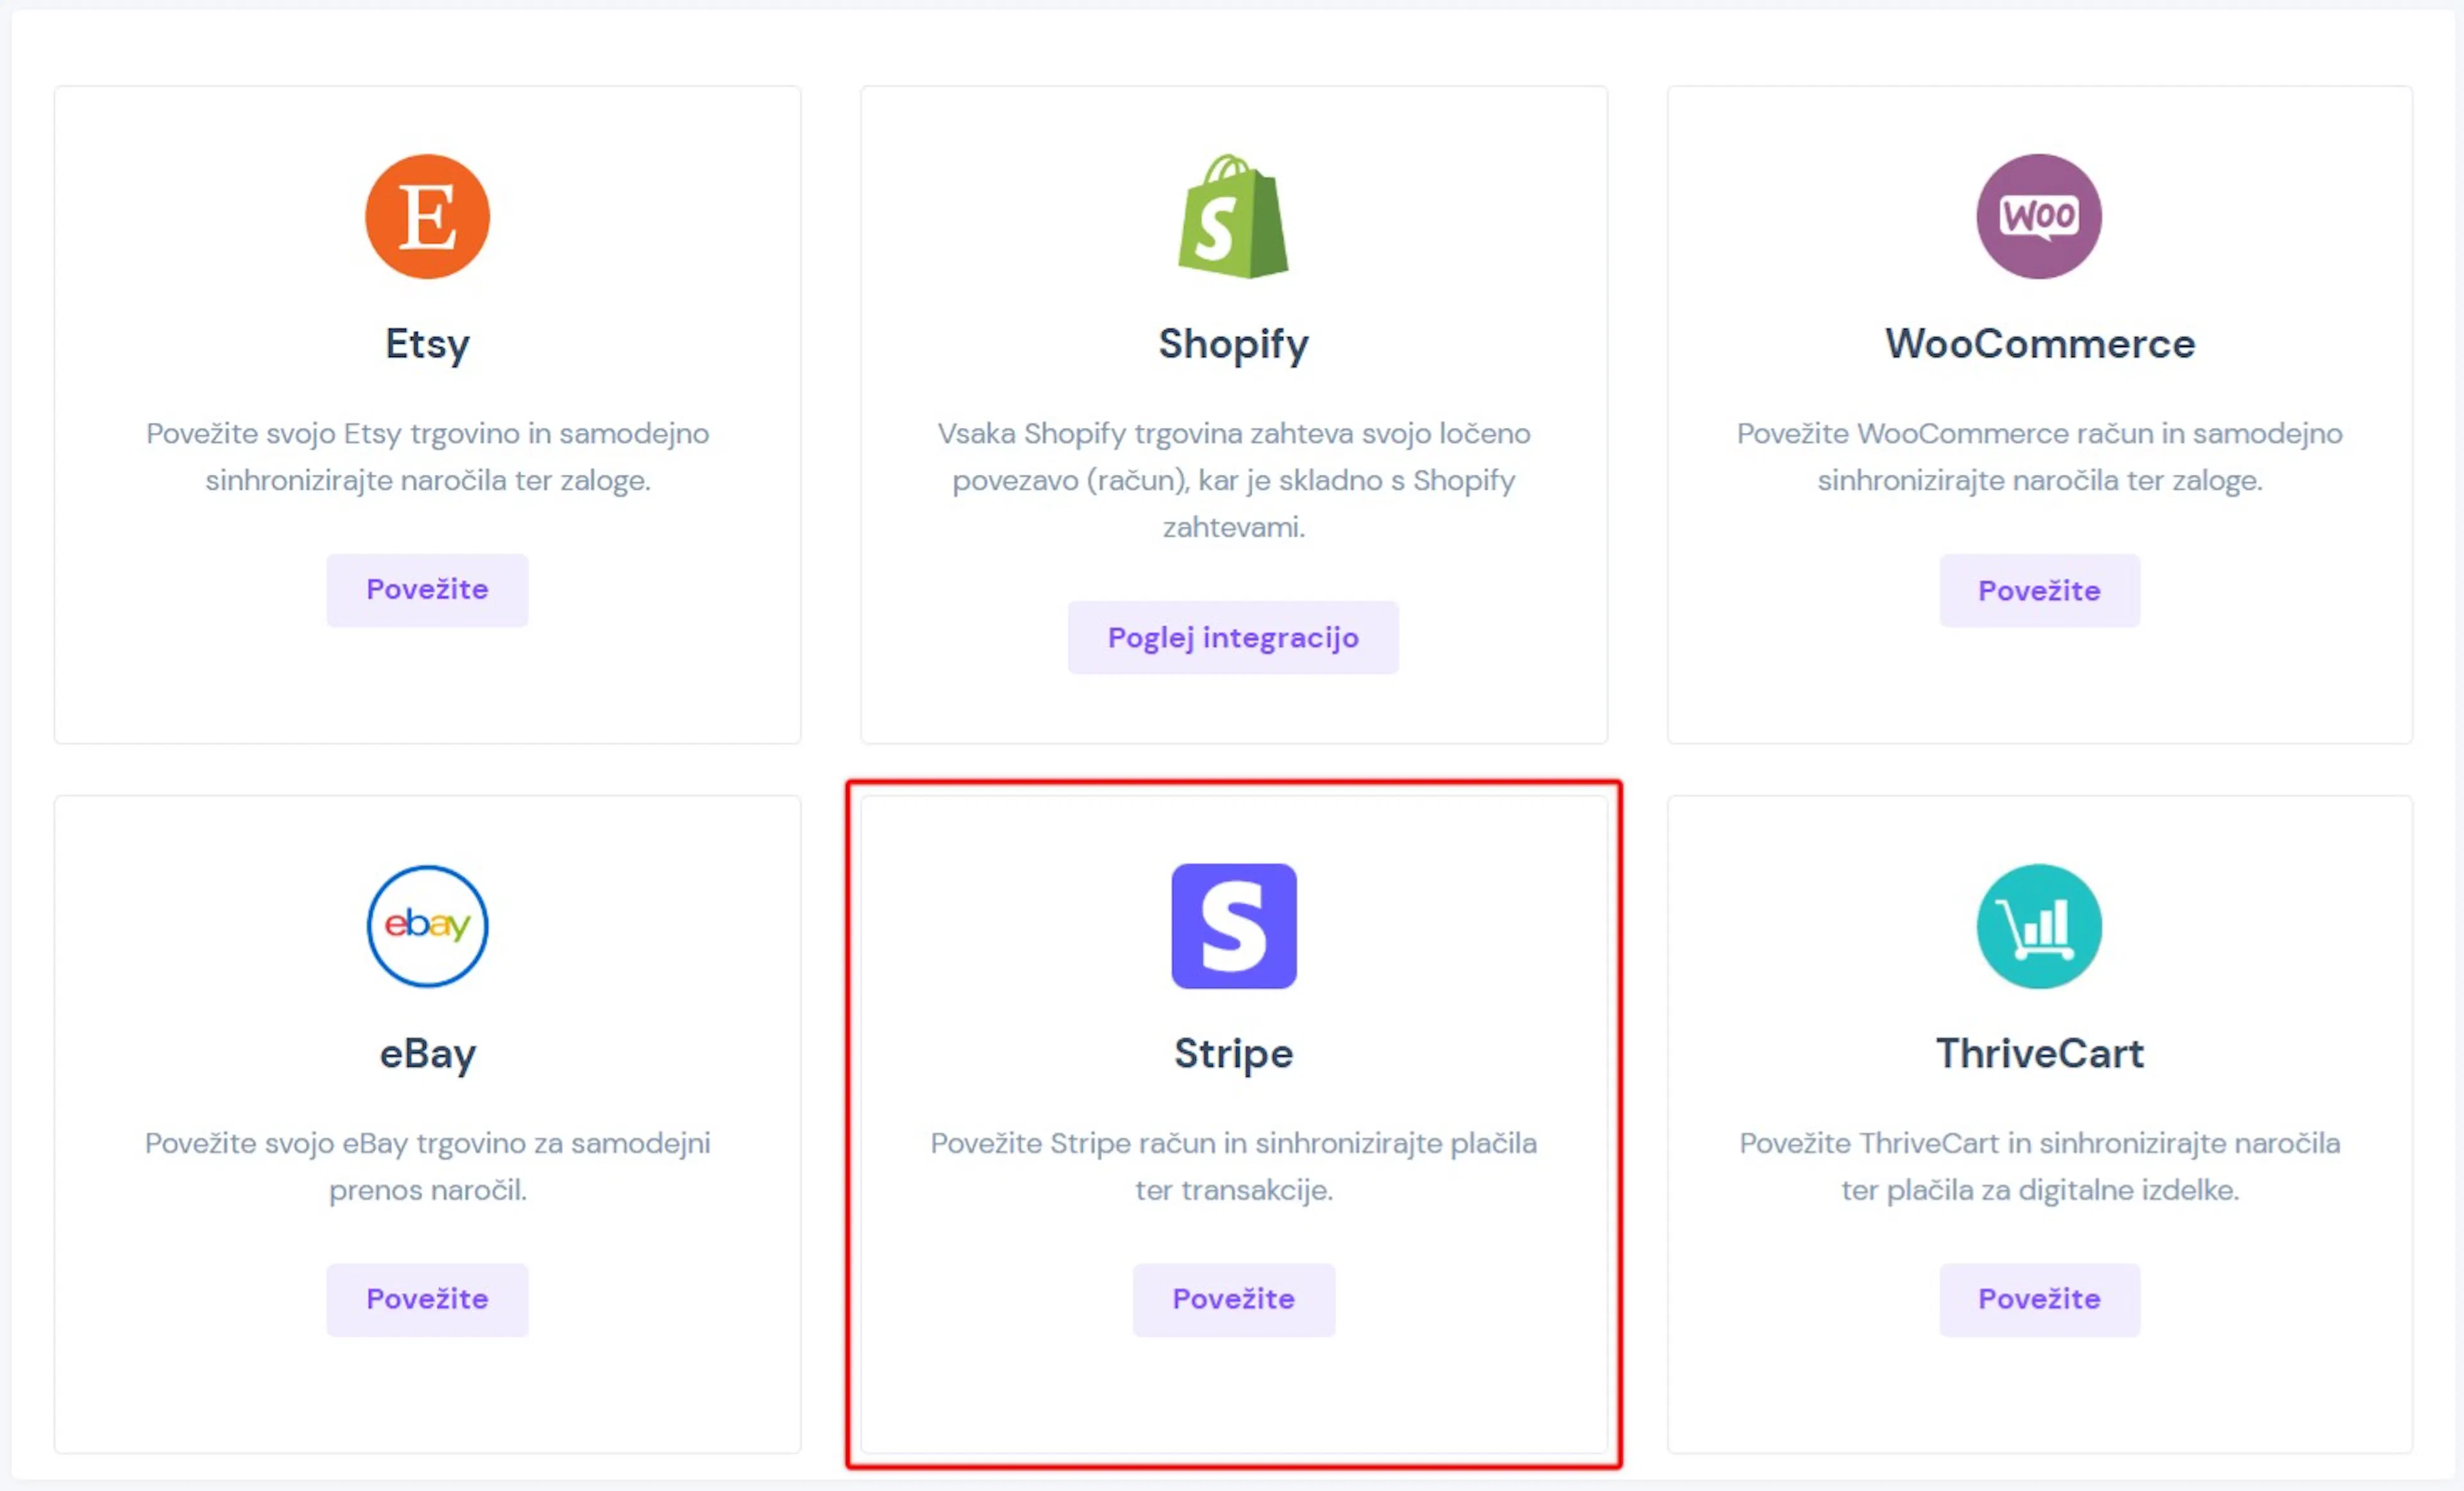This screenshot has height=1491, width=2464.
Task: Open Poglej integracijo for Shopify
Action: pyautogui.click(x=1233, y=637)
